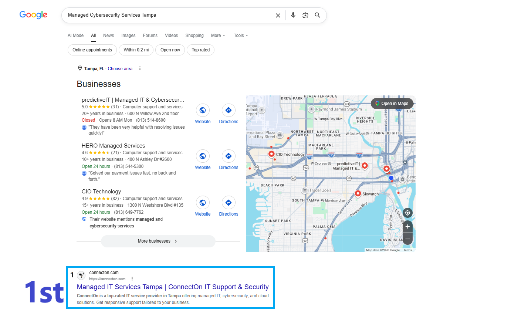This screenshot has width=528, height=311.
Task: Select CIO Technology pin on map
Action: click(271, 154)
